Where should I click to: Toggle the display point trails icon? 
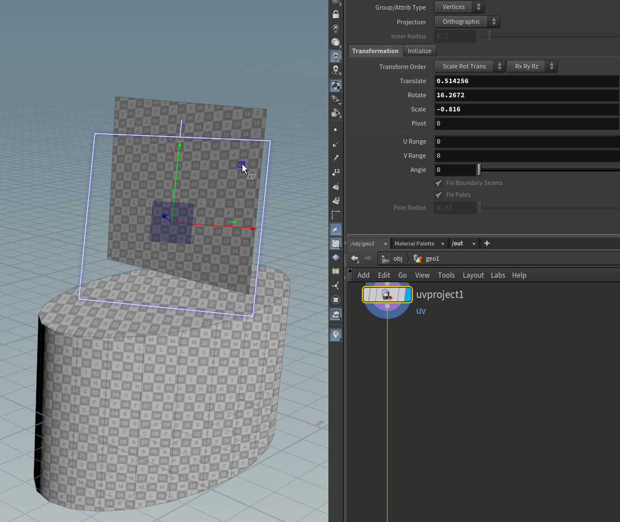(x=336, y=158)
